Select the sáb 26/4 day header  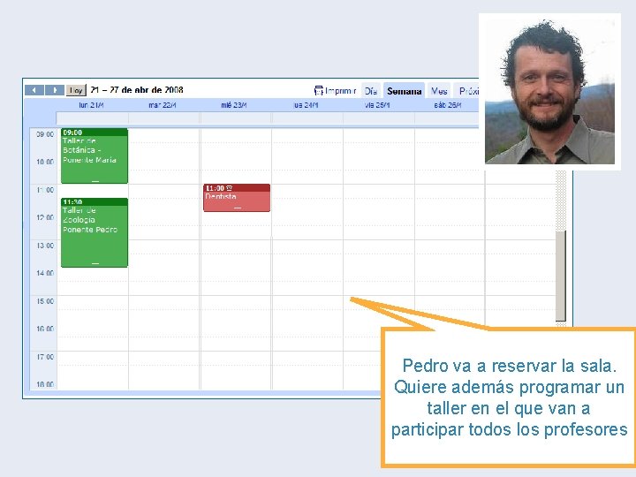coord(447,105)
